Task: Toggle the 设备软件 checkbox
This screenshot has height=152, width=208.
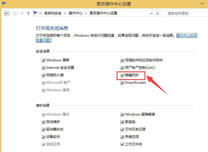Action: 43,137
